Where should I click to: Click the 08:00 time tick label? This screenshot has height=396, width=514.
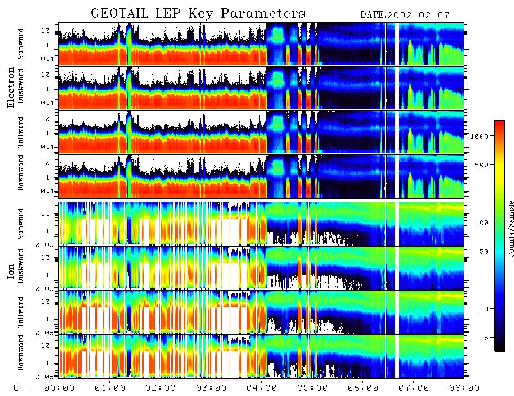(464, 388)
